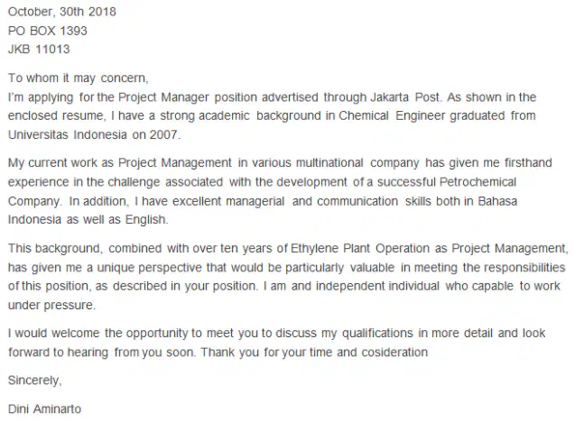Click the word firsthand in second paragraph
Screen dimensions: 584x422
coord(528,163)
